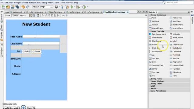Viewport: 194px width, 109px height.
Task: Select Progress Bar component in Palette
Action: click(x=176, y=62)
